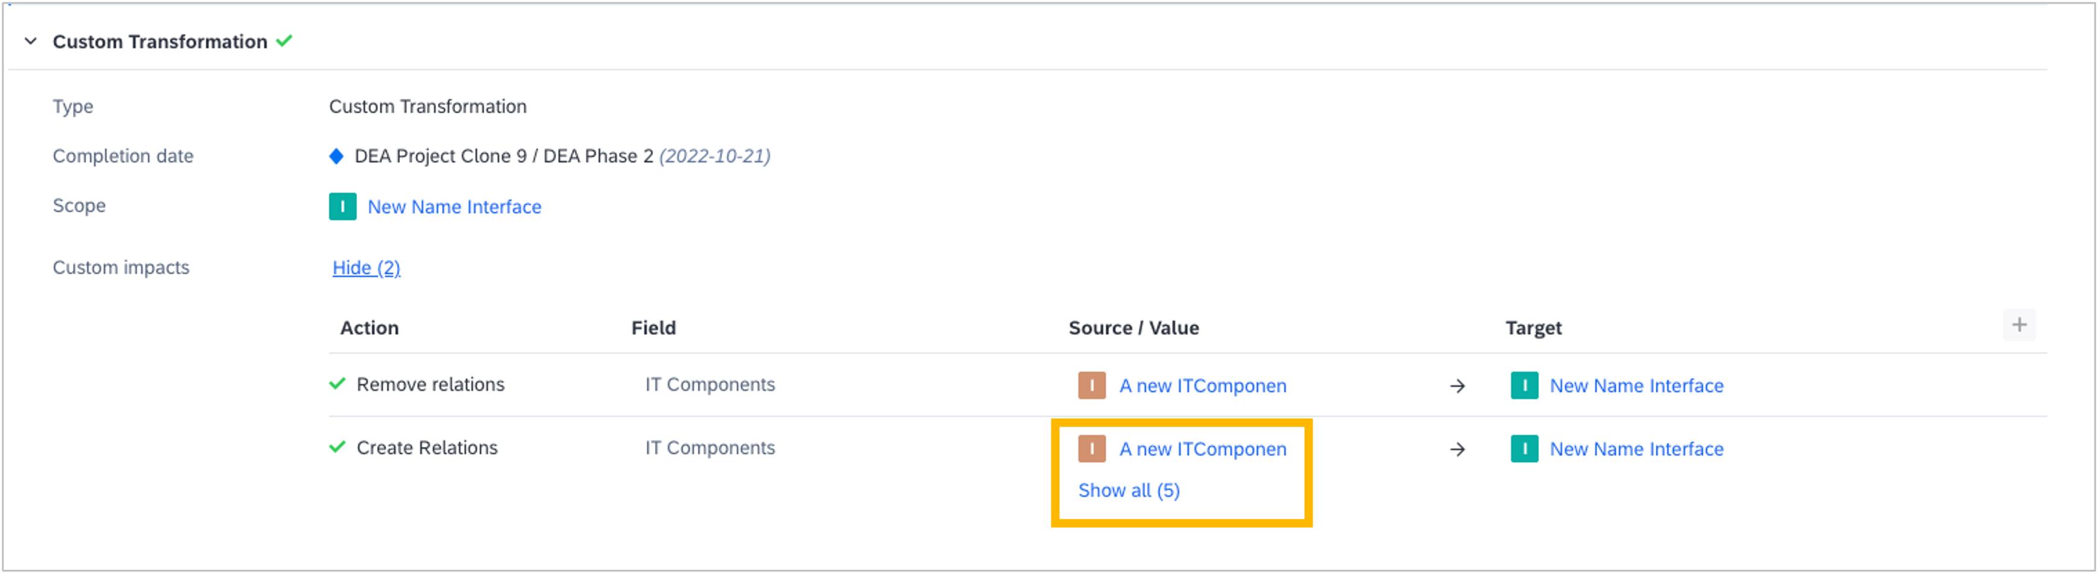Click orange ITComponent icon in Create Relations row
Image resolution: width=2098 pixels, height=574 pixels.
(x=1091, y=449)
